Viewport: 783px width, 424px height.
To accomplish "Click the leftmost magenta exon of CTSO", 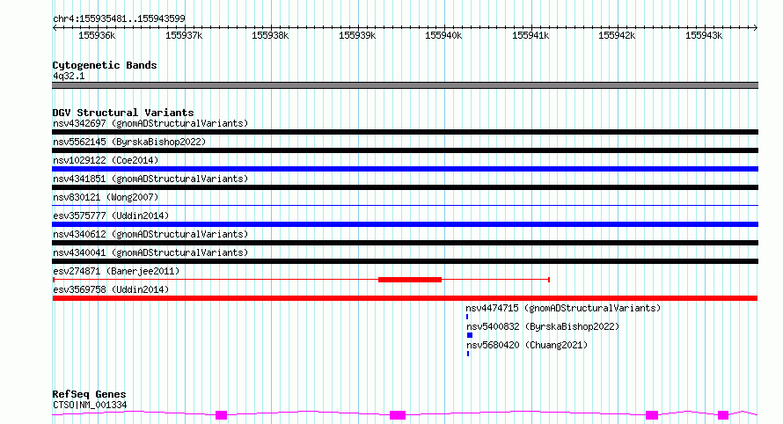I will point(221,414).
